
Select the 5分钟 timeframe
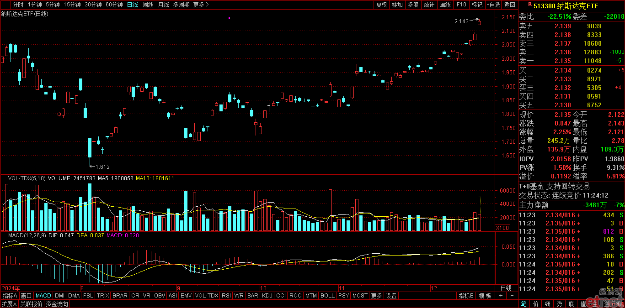tap(53, 5)
